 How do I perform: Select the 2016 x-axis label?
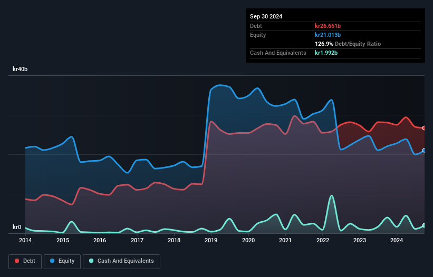(100, 240)
